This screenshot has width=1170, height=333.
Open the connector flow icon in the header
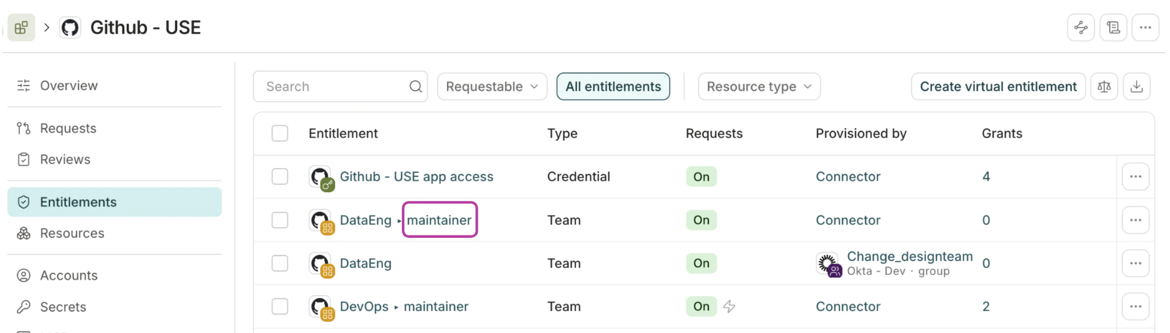[x=1081, y=28]
